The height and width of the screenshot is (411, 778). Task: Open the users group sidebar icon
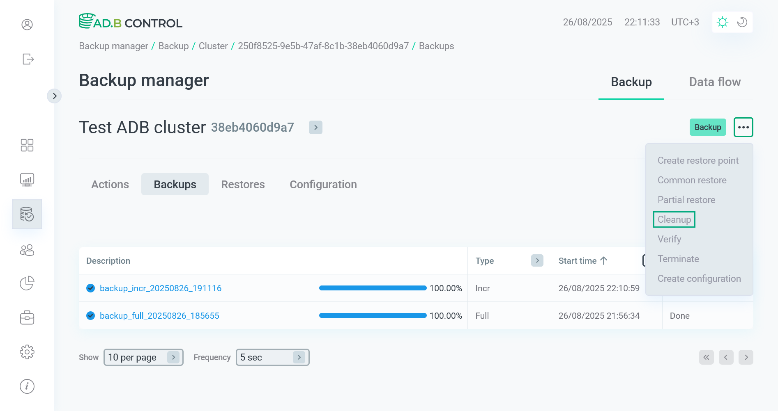tap(27, 250)
